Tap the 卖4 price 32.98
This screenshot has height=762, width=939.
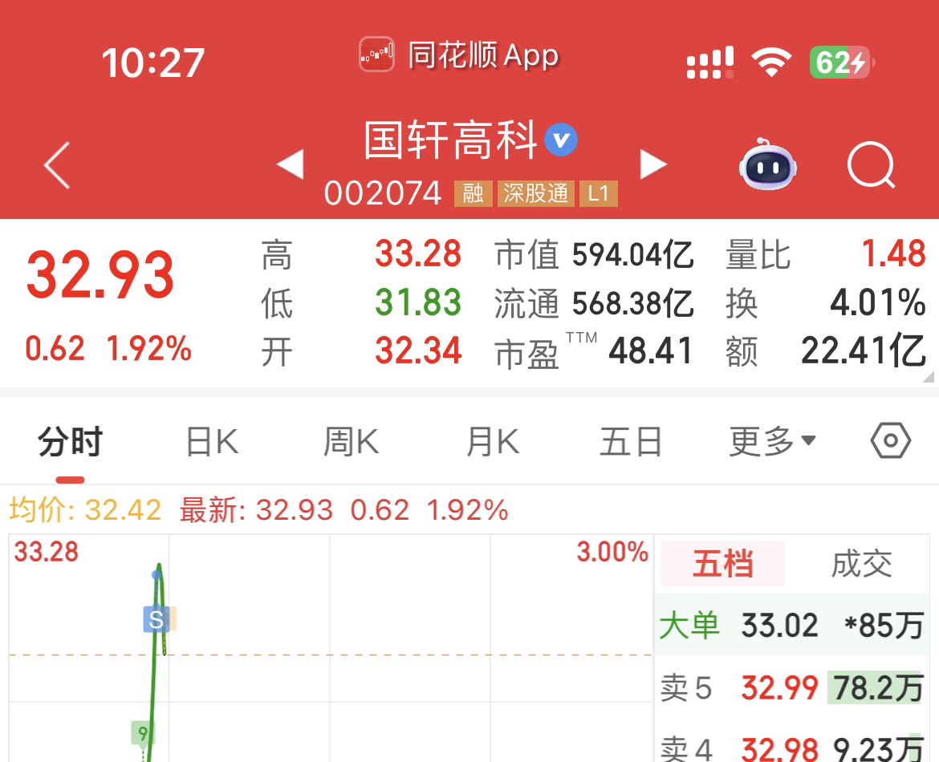click(780, 749)
